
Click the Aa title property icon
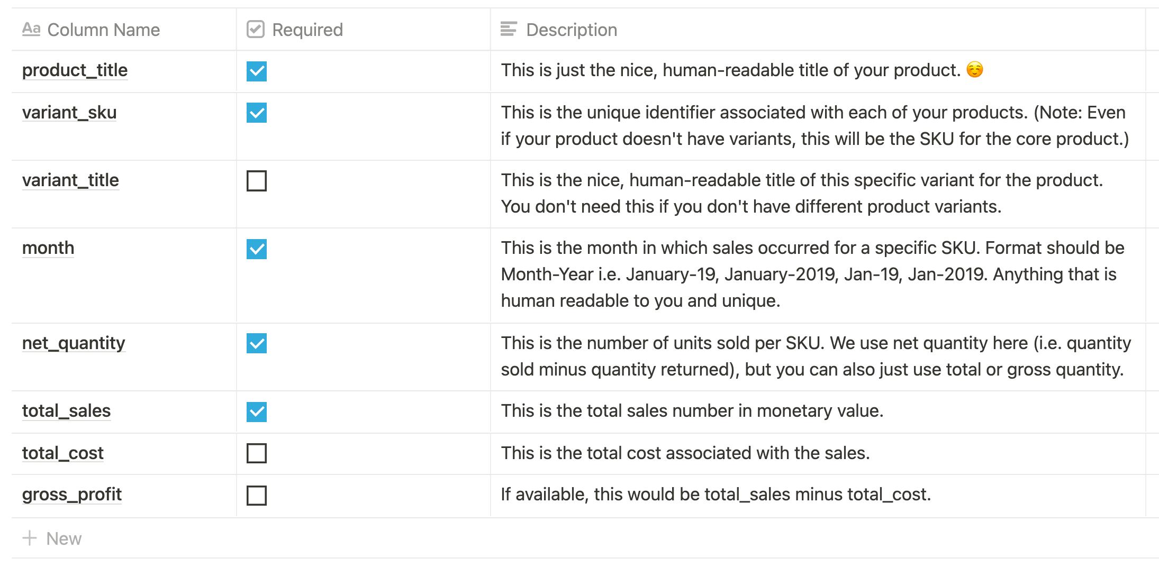tap(31, 29)
